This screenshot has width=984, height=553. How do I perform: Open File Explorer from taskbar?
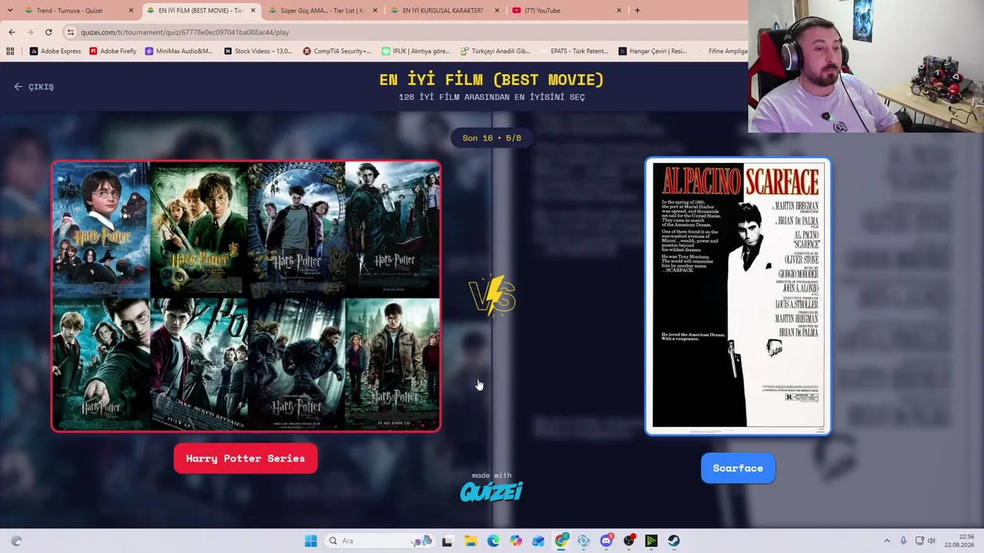coord(470,541)
